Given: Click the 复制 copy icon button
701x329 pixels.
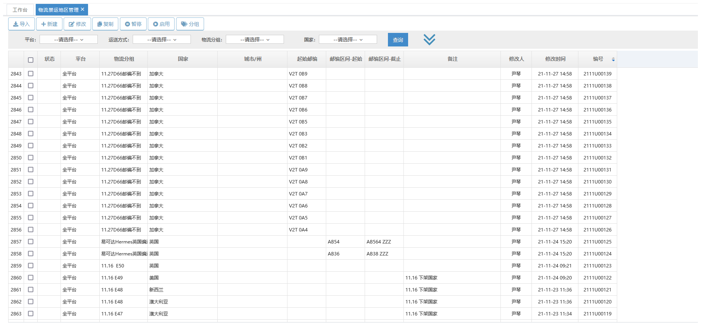Looking at the screenshot, I should pyautogui.click(x=106, y=24).
